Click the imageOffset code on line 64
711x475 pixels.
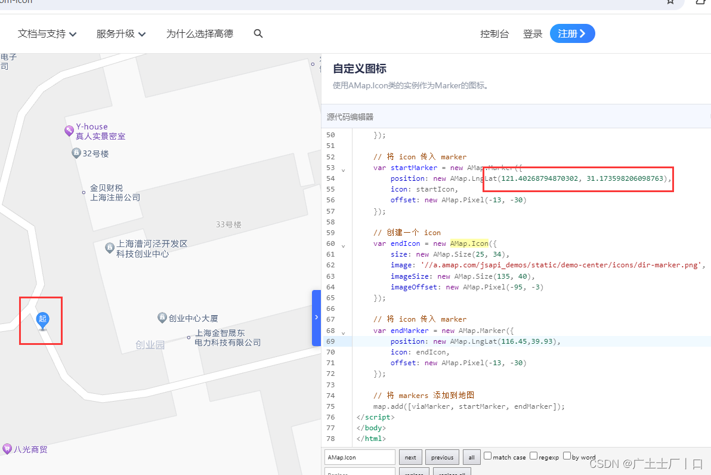pyautogui.click(x=467, y=287)
